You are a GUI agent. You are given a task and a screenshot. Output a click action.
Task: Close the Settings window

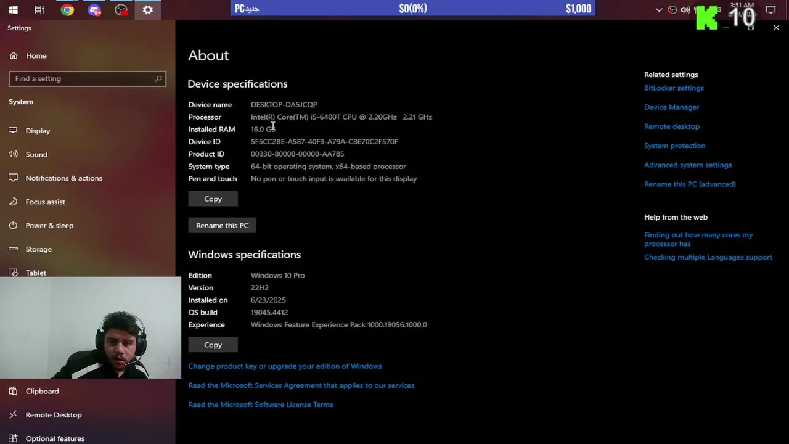coord(776,28)
